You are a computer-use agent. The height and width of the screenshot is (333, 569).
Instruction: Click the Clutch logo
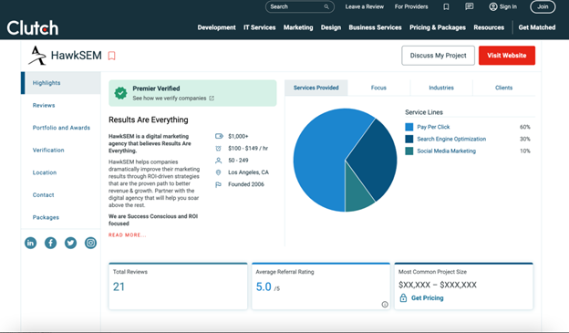click(33, 28)
